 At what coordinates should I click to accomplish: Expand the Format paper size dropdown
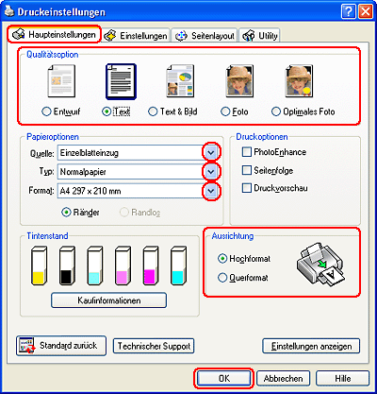tap(211, 191)
